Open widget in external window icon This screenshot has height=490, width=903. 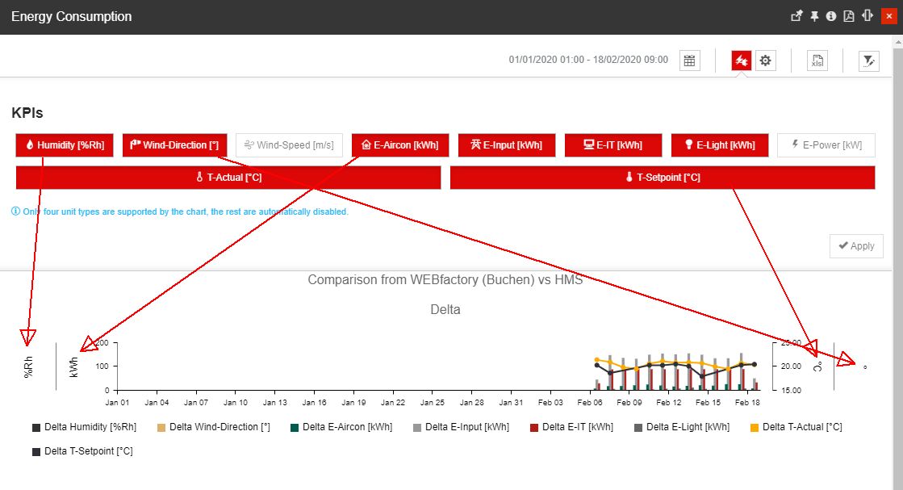tap(796, 16)
